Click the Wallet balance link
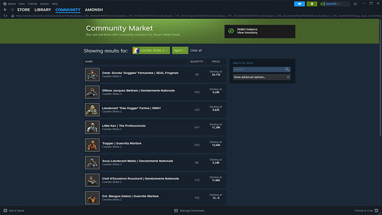Screen dimensions: 382x215 pyautogui.click(x=247, y=29)
